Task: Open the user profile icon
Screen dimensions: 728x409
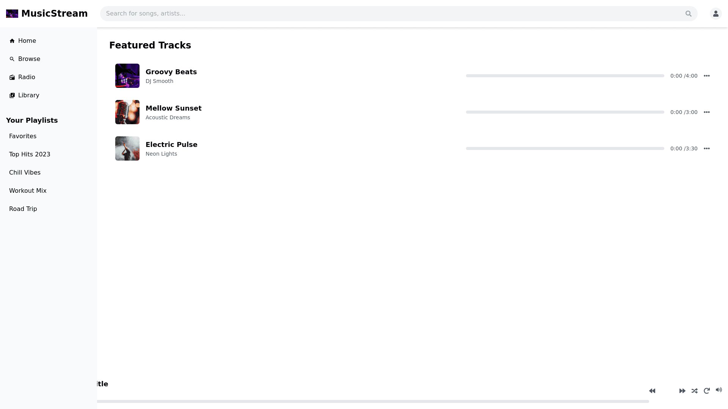Action: pos(715,14)
